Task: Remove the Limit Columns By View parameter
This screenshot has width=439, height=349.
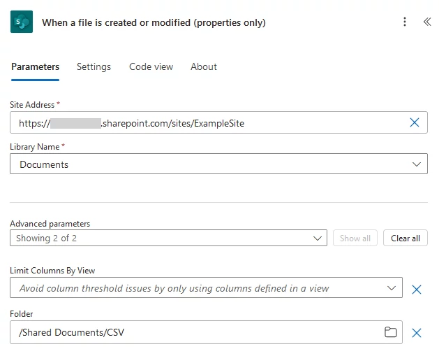Action: tap(417, 290)
